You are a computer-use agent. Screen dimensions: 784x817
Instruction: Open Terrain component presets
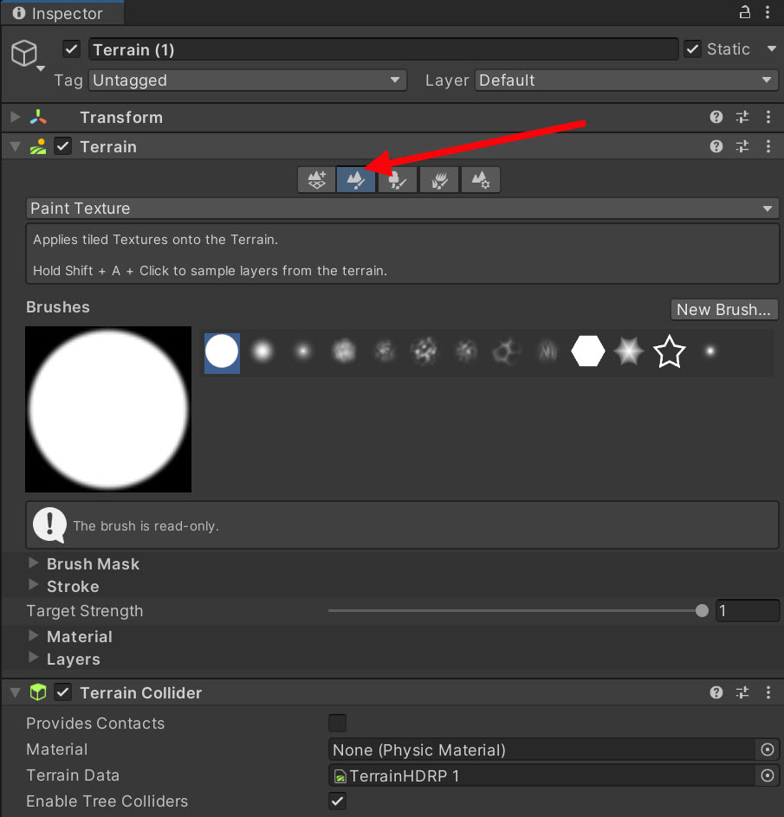pos(742,146)
